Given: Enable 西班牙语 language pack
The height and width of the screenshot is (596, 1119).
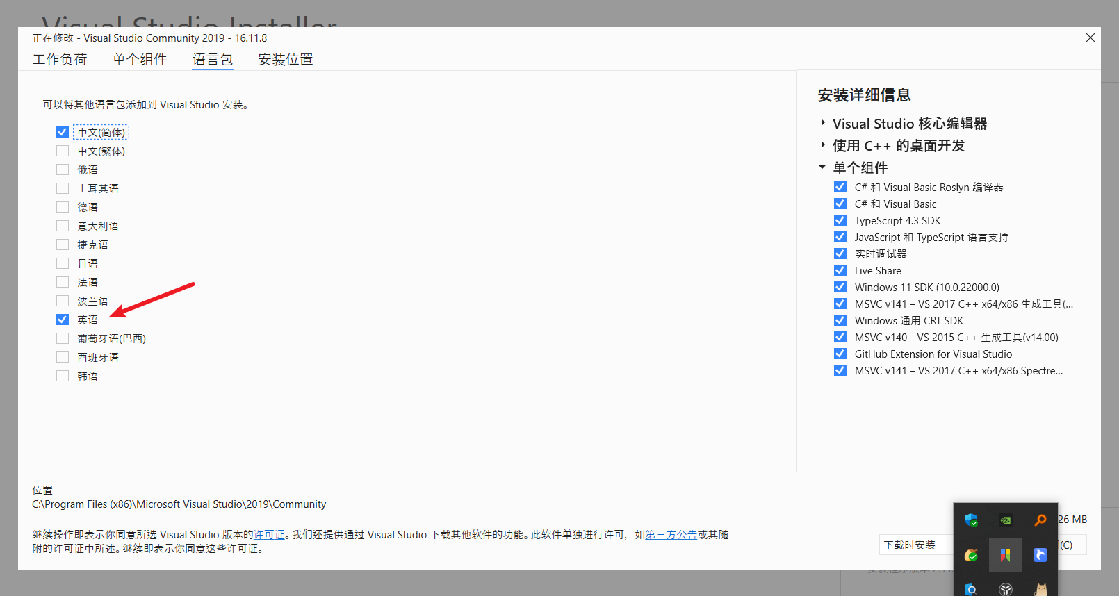Looking at the screenshot, I should [x=63, y=357].
